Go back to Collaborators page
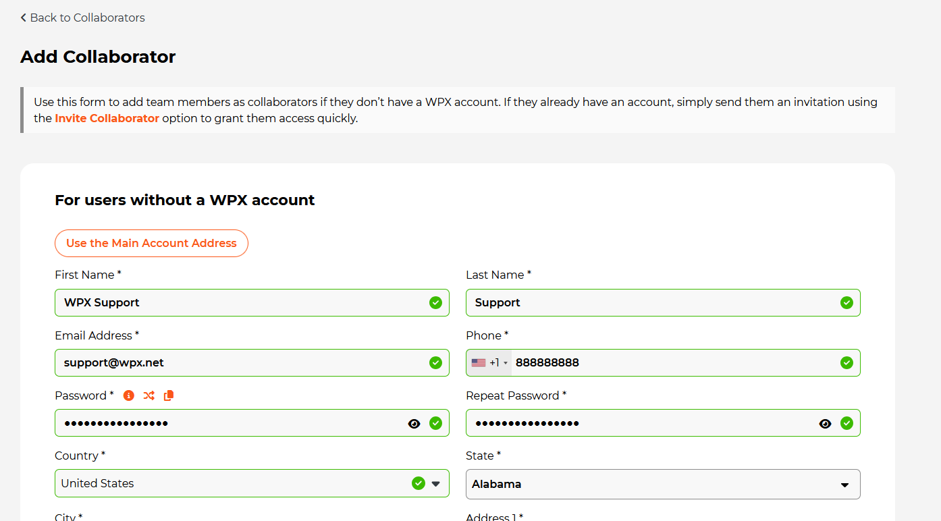The image size is (941, 521). click(x=82, y=18)
